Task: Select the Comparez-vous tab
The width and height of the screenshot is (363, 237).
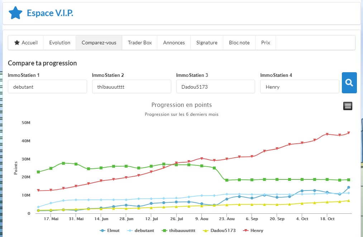Action: [99, 43]
